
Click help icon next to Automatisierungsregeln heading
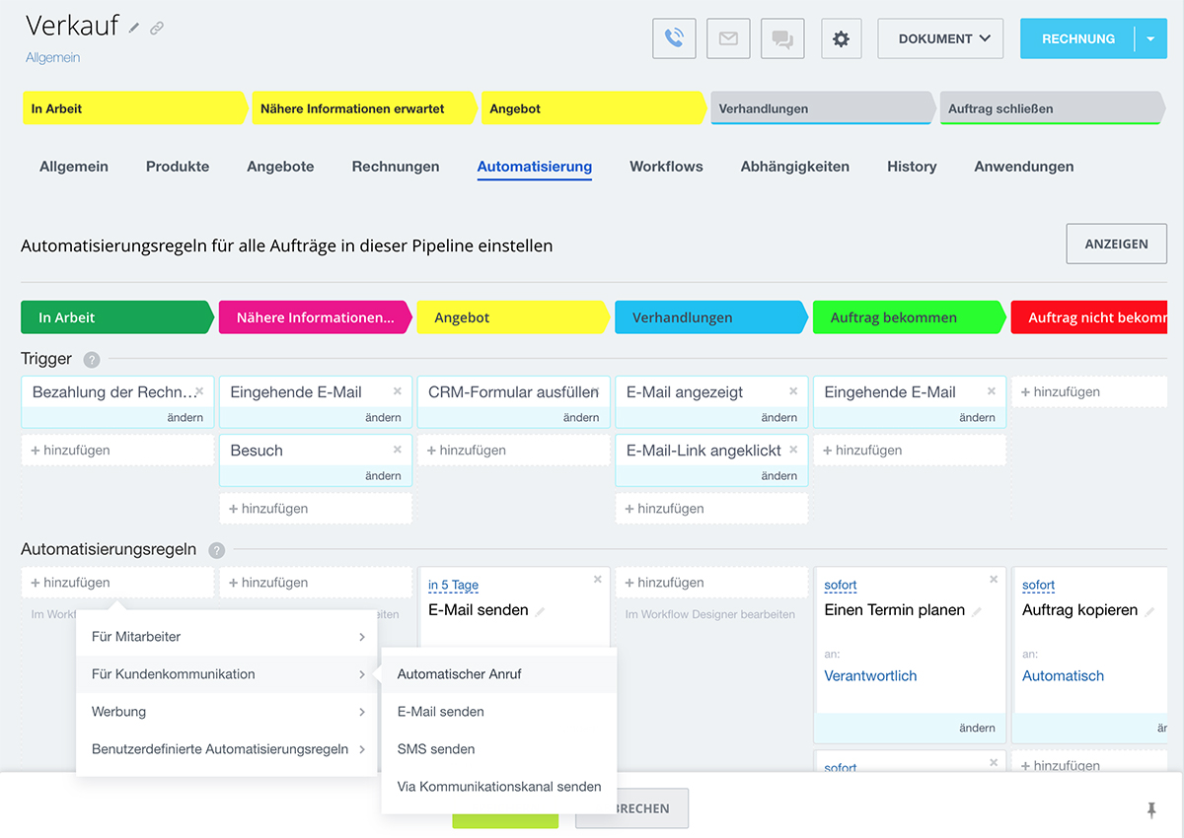pos(216,550)
